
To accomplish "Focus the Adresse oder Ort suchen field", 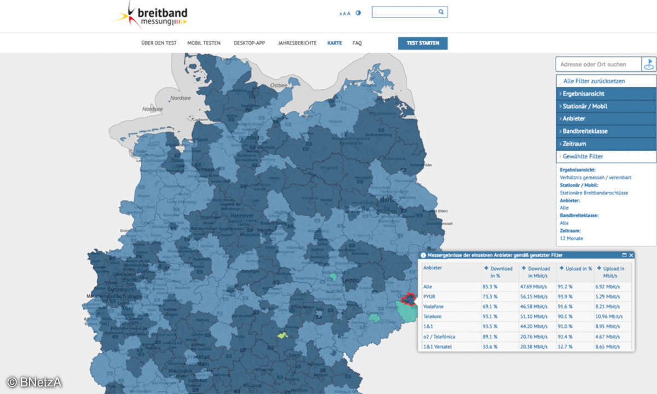I will [x=598, y=64].
